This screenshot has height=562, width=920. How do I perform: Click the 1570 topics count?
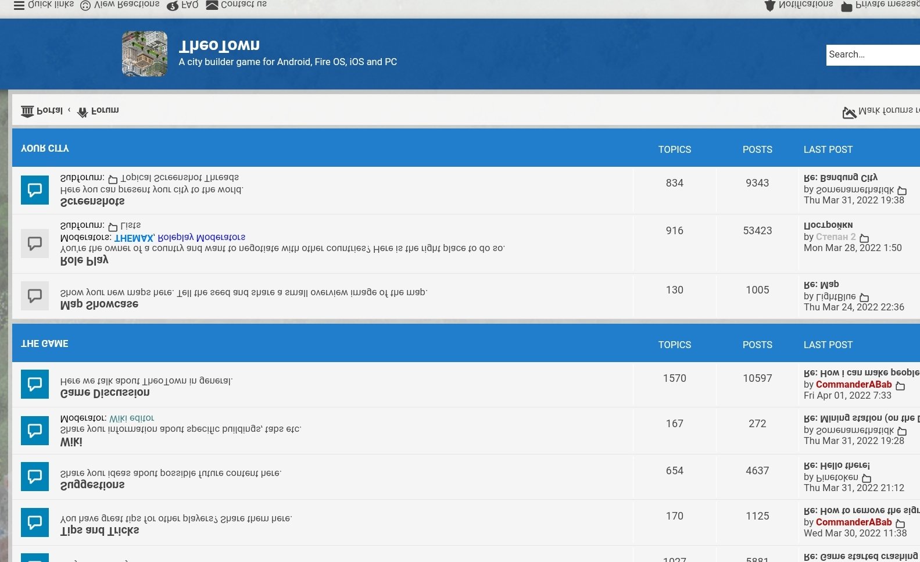pyautogui.click(x=675, y=378)
